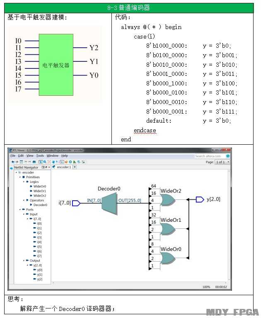
Task: Select the Decoder0 block in schematic
Action: (109, 204)
